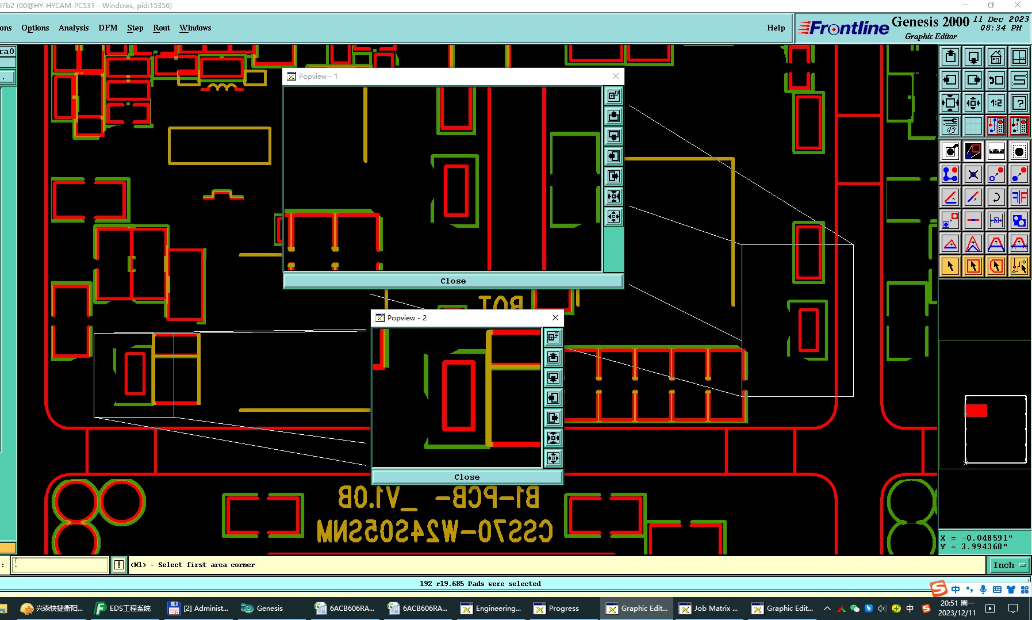The height and width of the screenshot is (620, 1032).
Task: Click the command line input field
Action: [60, 565]
